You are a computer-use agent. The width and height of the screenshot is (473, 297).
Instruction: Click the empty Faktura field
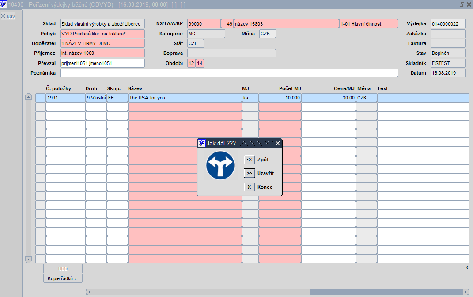click(x=448, y=43)
